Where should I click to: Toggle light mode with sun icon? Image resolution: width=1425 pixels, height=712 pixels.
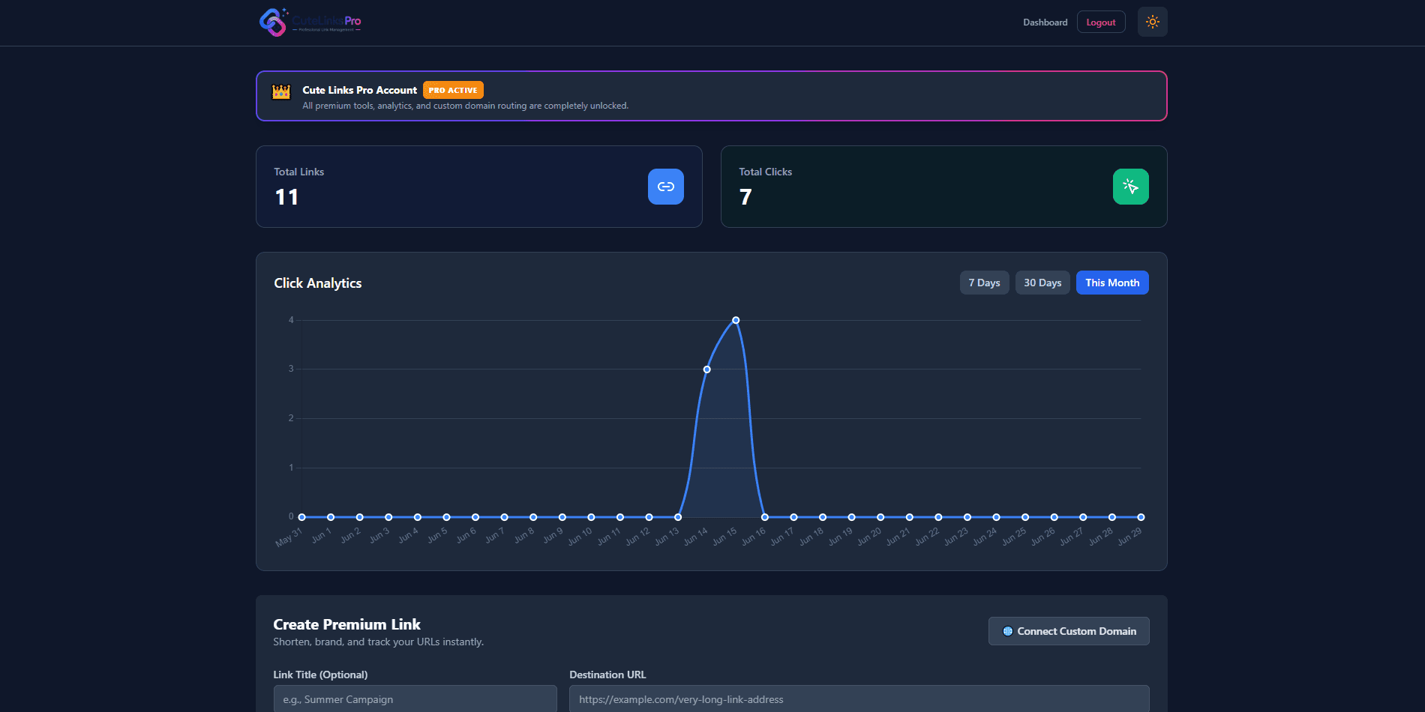pyautogui.click(x=1153, y=22)
